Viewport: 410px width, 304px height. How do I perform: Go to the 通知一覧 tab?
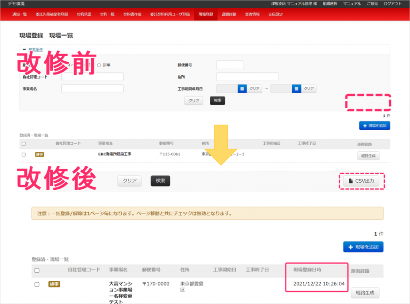pyautogui.click(x=20, y=14)
